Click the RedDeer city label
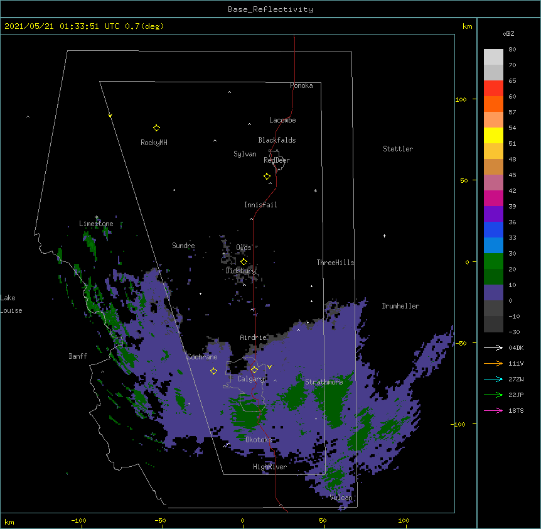The image size is (541, 529). coord(277,160)
